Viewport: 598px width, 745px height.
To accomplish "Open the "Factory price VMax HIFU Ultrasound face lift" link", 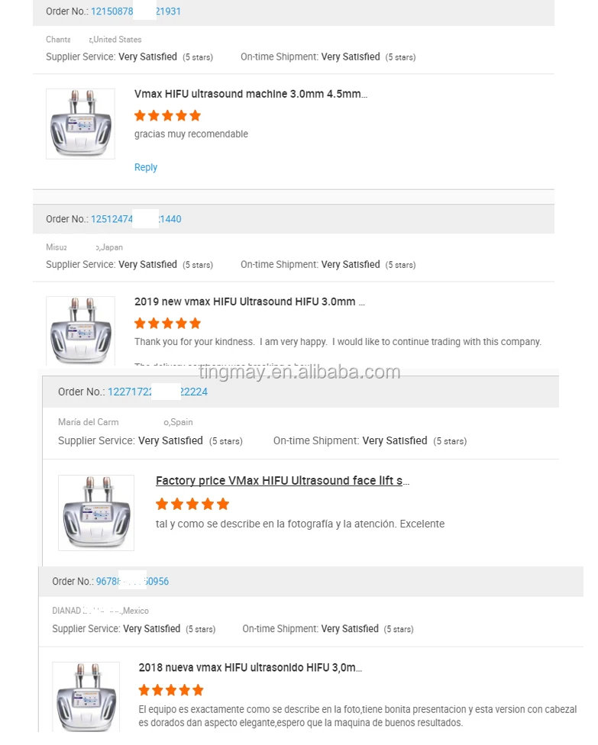I will [x=283, y=481].
